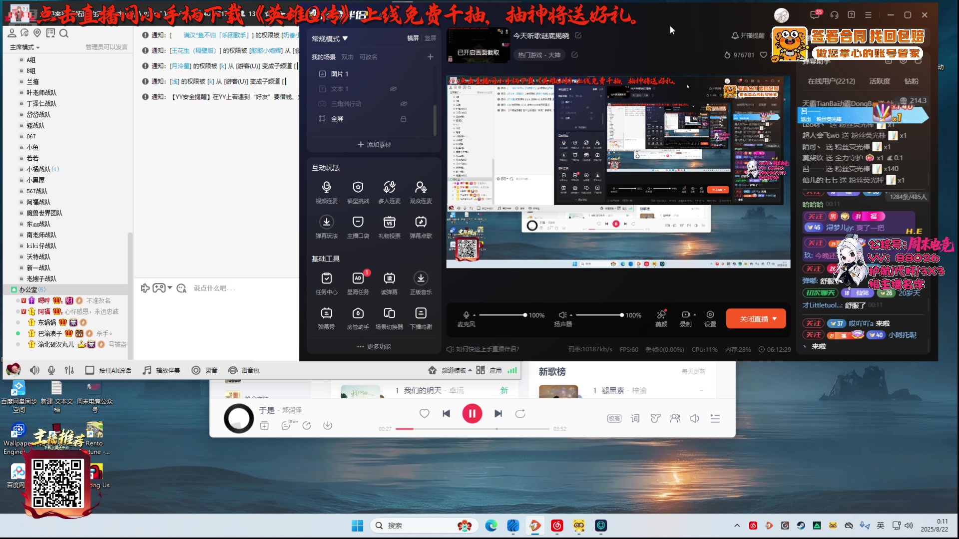Open Steam from taskbar
This screenshot has width=959, height=539.
point(801,526)
